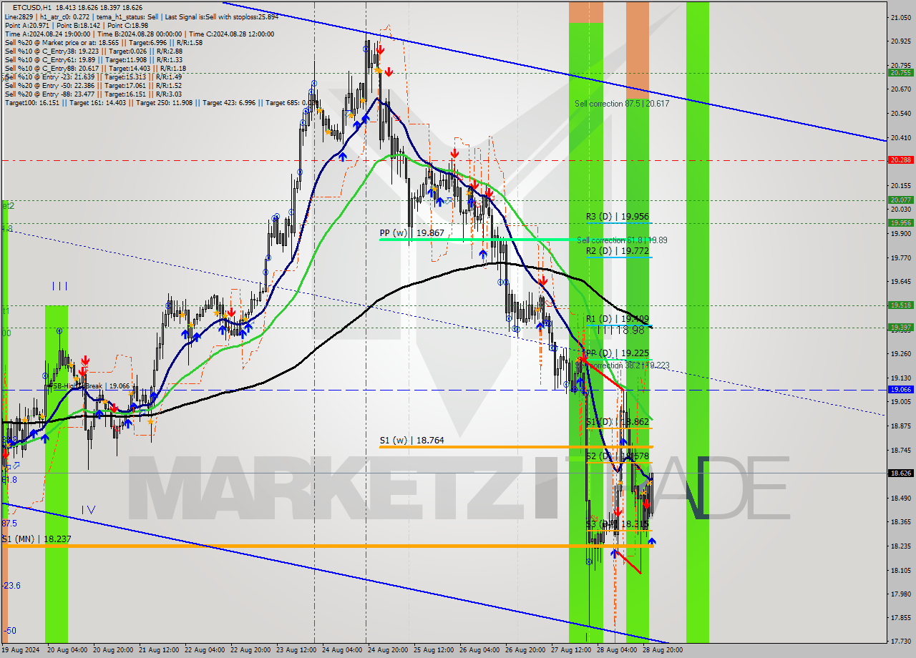This screenshot has width=916, height=658.
Task: Click the 'I V' wave label
Action: [87, 509]
